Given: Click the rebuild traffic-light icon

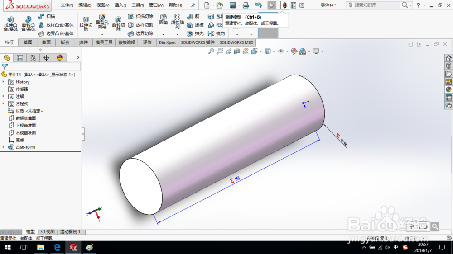Looking at the screenshot, I should coord(284,5).
